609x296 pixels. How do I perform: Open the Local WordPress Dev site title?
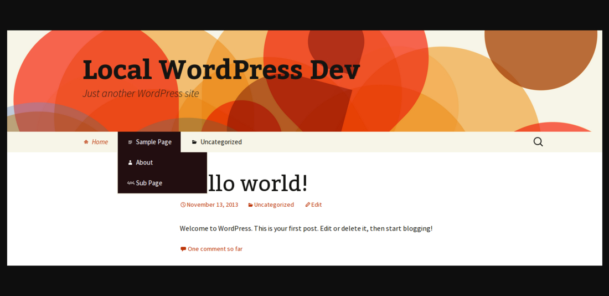point(221,70)
